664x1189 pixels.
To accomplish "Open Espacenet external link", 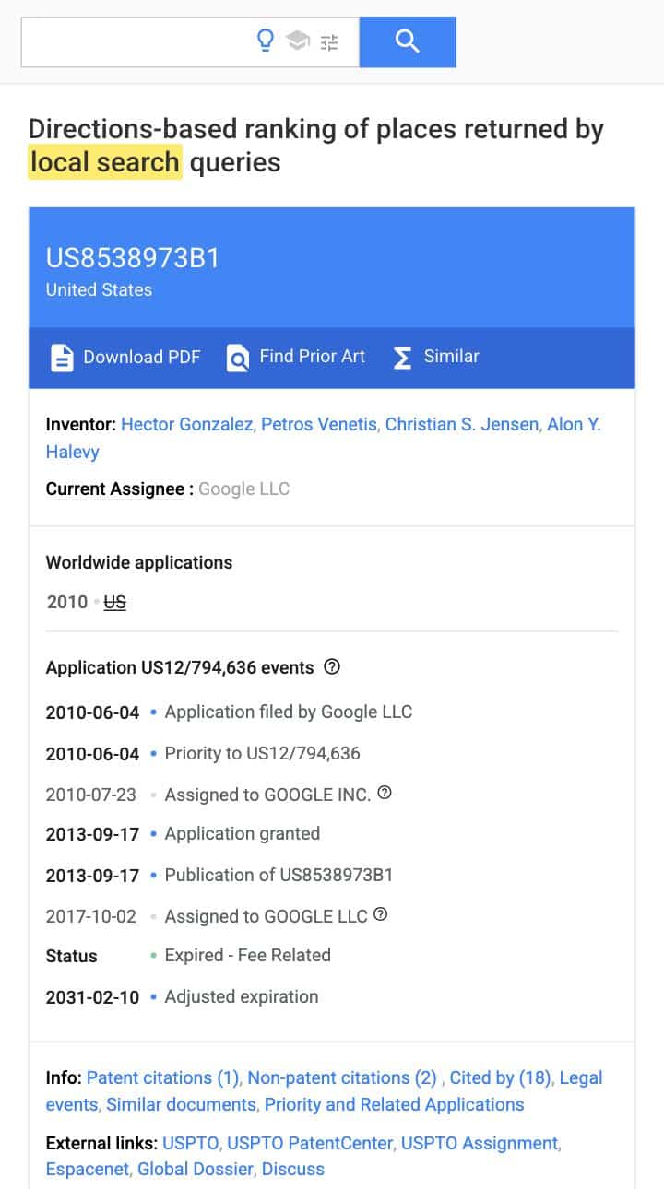I will [88, 1170].
